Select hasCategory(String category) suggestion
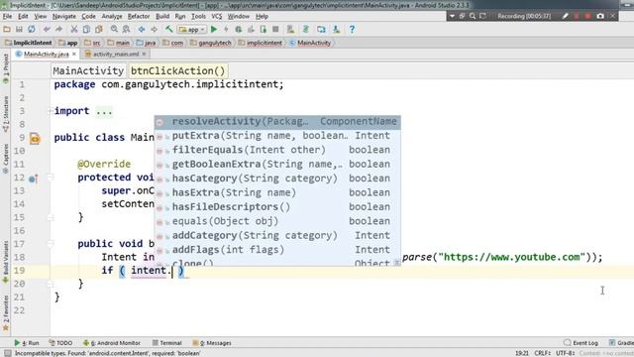Screen dimensions: 634x357 (277, 178)
